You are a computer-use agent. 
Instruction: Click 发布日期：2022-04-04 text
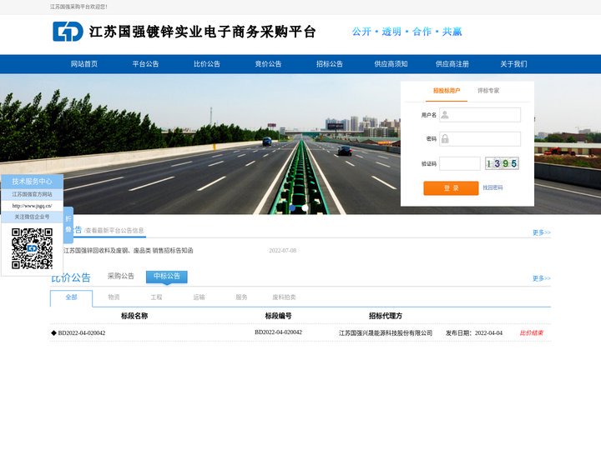click(x=474, y=332)
